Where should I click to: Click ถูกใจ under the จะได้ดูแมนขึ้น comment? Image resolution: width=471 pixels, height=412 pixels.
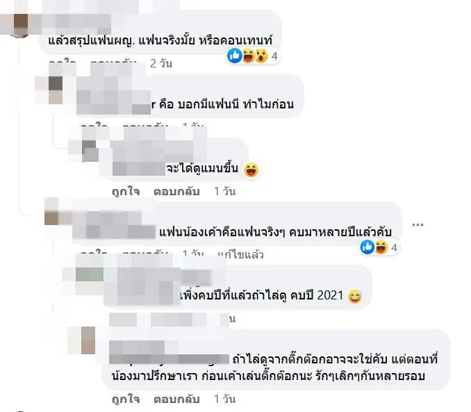click(x=126, y=192)
